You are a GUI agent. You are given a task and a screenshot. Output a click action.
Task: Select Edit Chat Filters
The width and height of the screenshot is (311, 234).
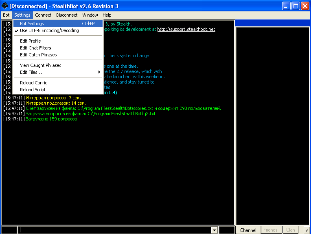tap(58, 48)
